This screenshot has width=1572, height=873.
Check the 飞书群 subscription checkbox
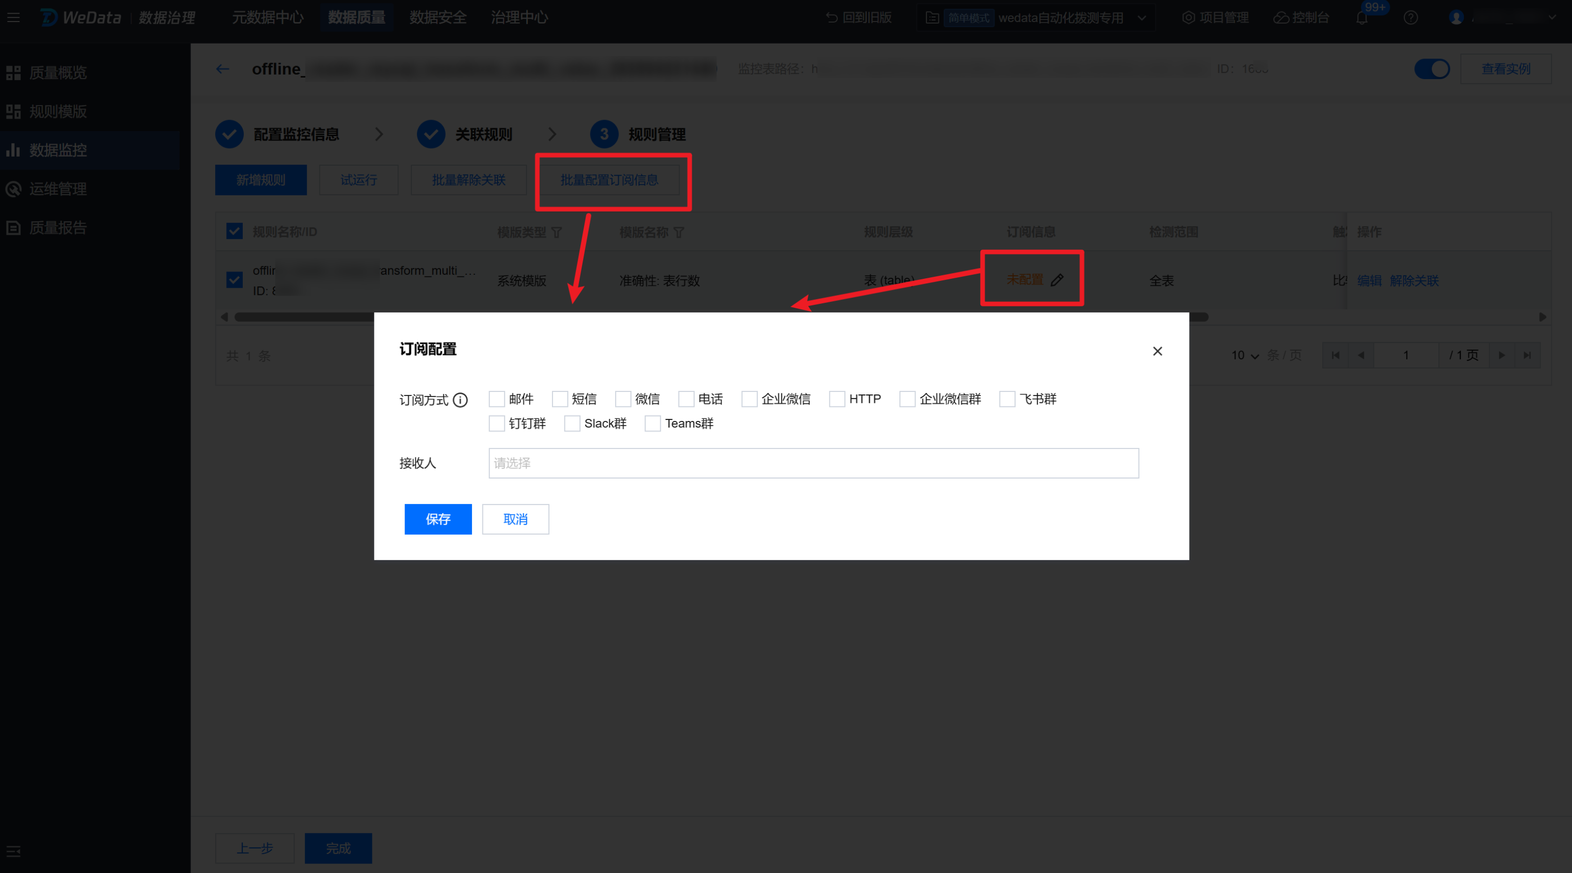point(1007,398)
